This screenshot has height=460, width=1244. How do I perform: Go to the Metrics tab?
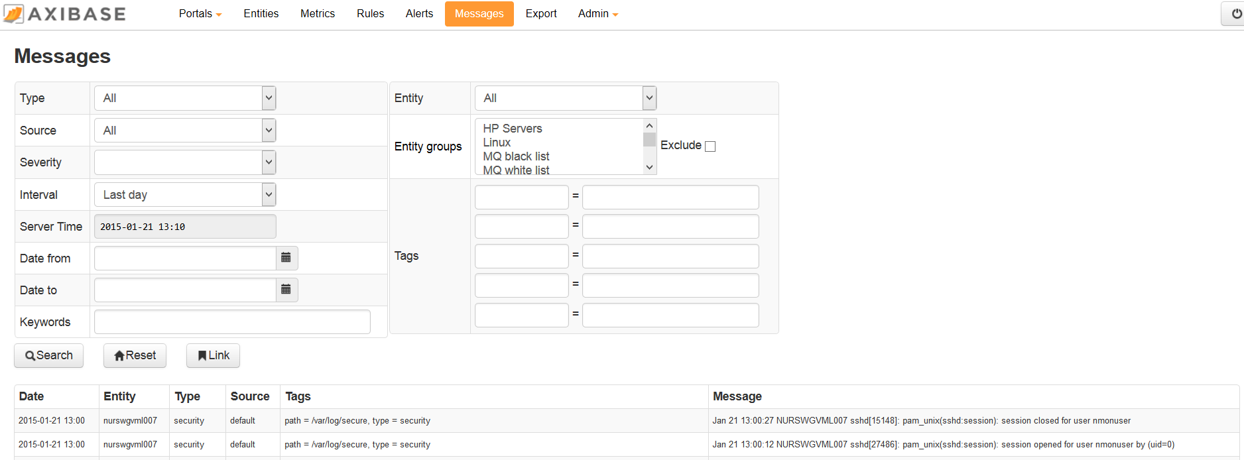[318, 13]
